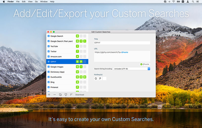Open the Finder menu
This screenshot has width=202, height=128.
(10, 2)
